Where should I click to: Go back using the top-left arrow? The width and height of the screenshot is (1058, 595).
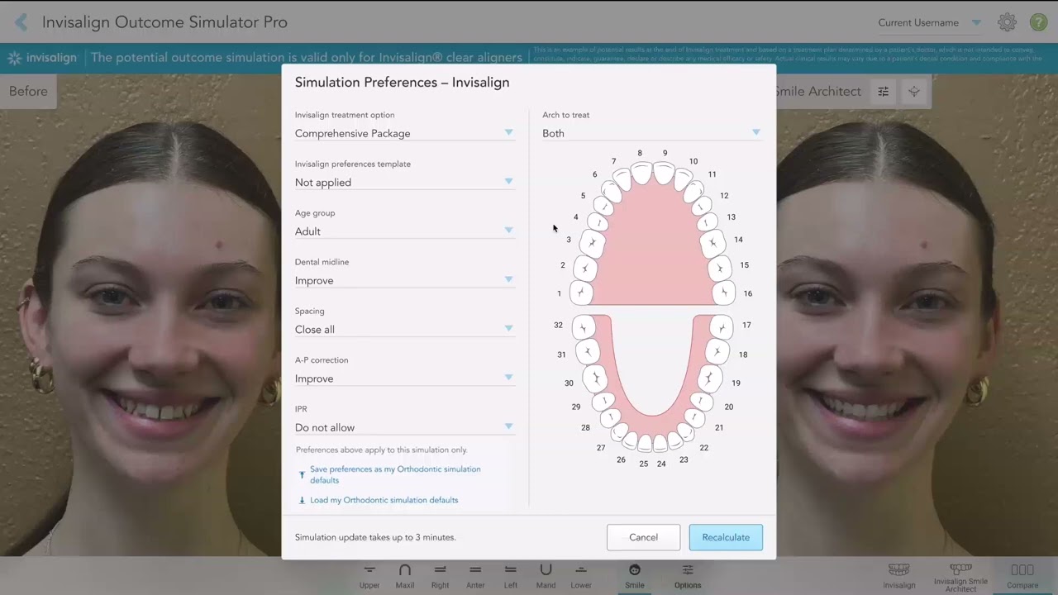coord(21,22)
